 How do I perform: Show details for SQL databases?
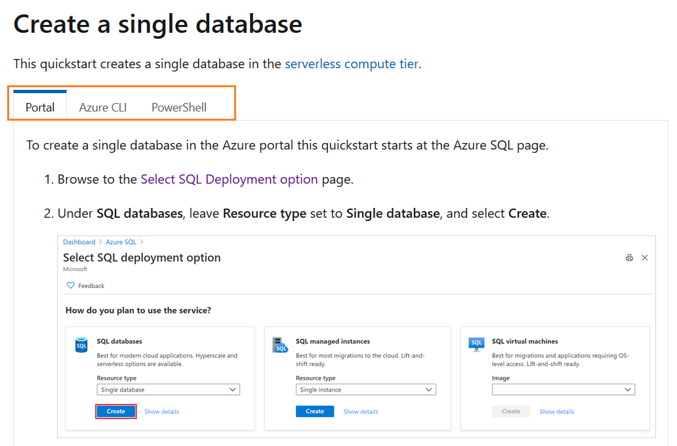point(161,412)
